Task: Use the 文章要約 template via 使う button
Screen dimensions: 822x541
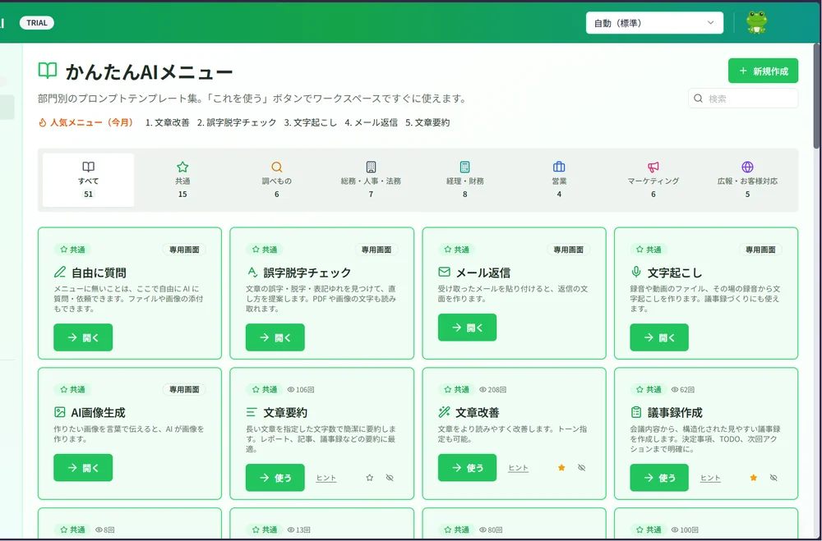Action: [x=275, y=478]
